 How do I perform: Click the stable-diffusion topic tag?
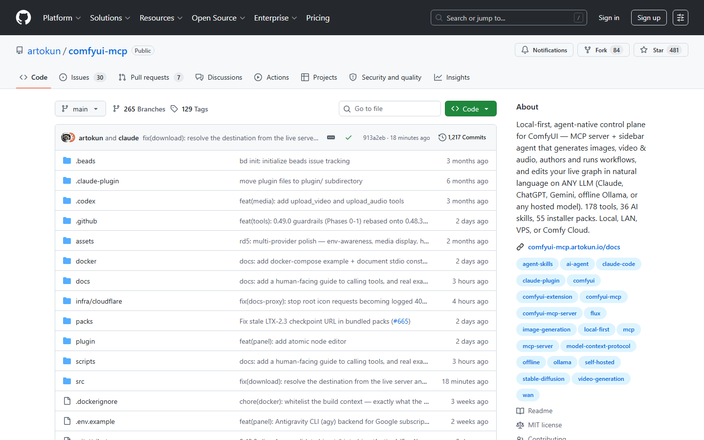(x=543, y=379)
